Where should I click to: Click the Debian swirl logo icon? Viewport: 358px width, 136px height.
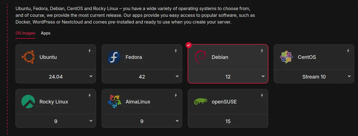click(200, 57)
